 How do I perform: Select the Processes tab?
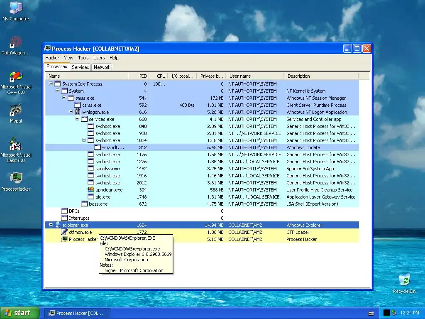pyautogui.click(x=56, y=67)
